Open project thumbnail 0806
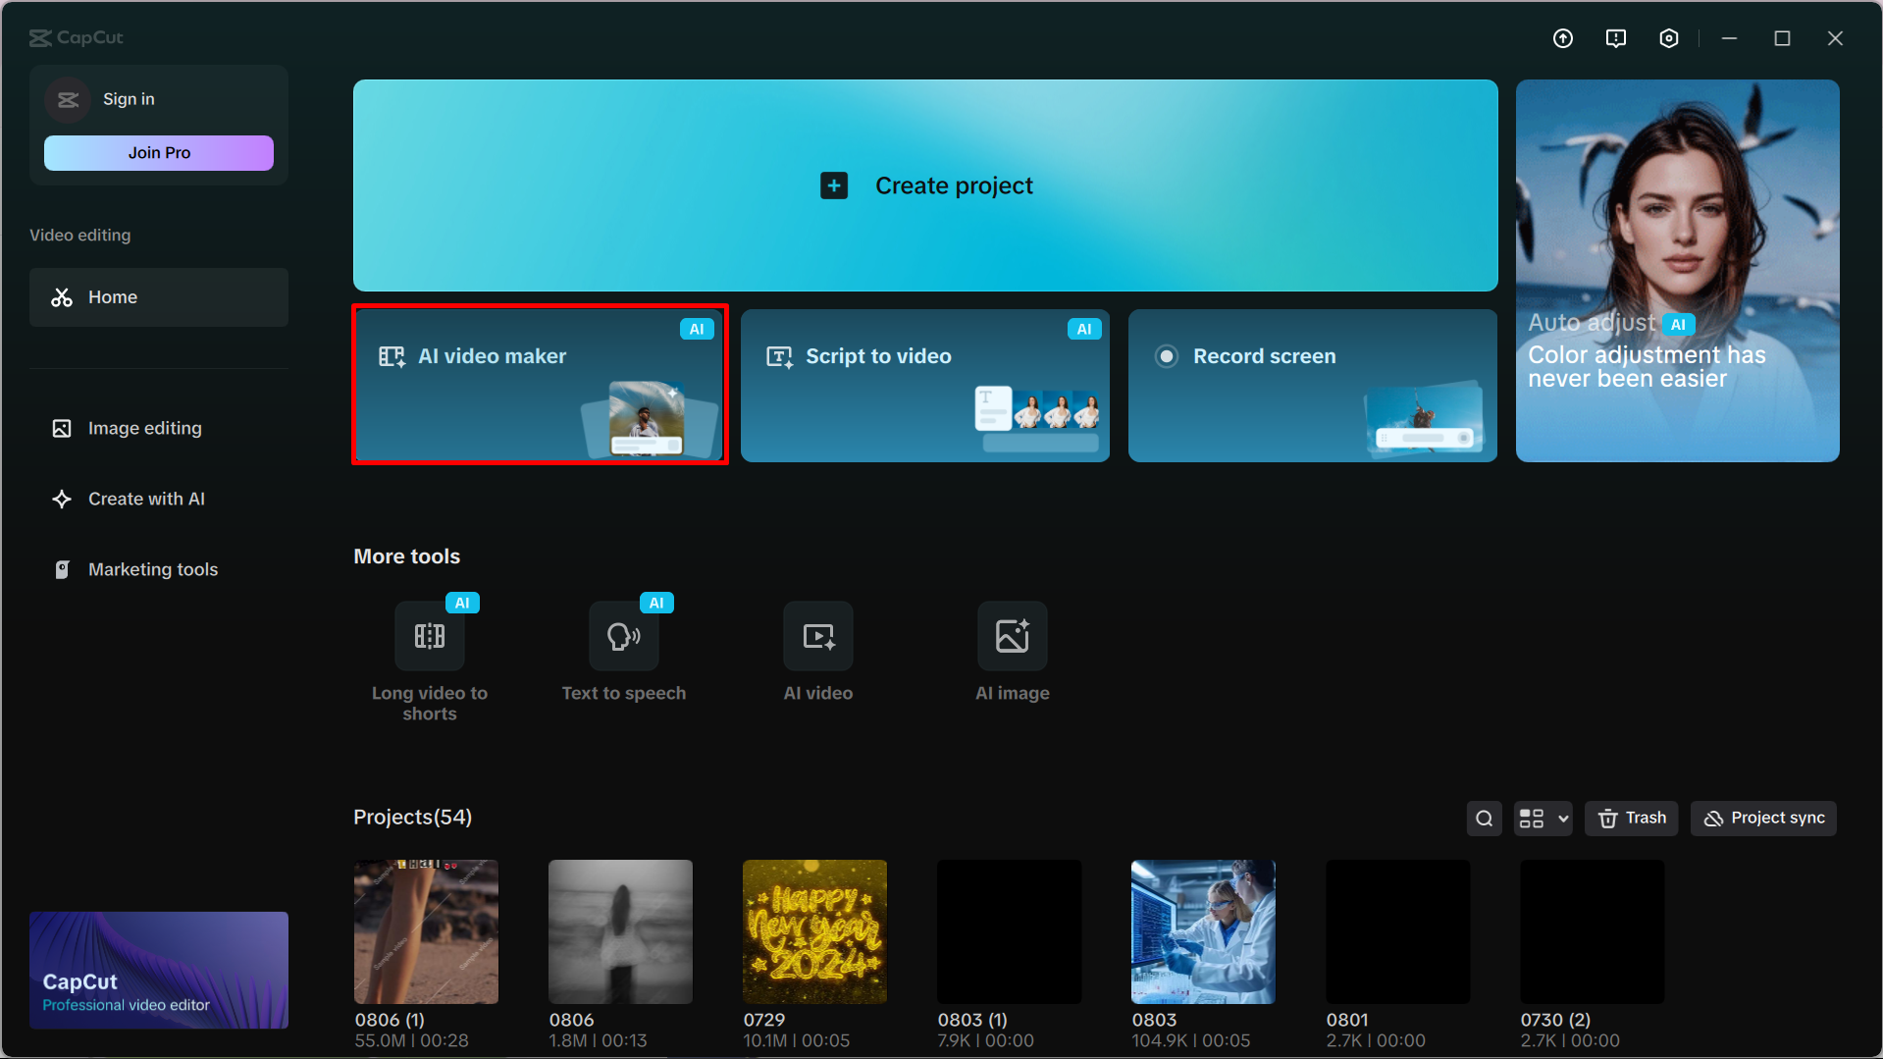Screen dimensions: 1883x1059 click(620, 931)
